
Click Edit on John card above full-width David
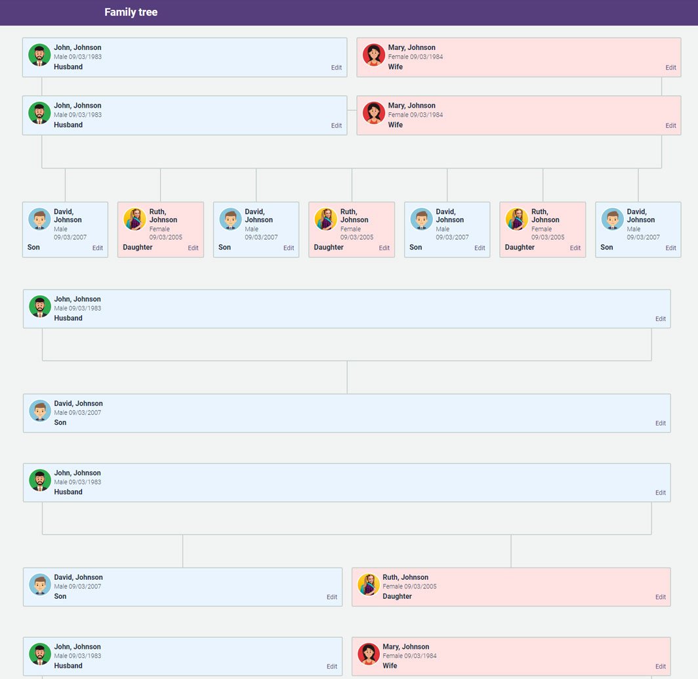tap(660, 319)
